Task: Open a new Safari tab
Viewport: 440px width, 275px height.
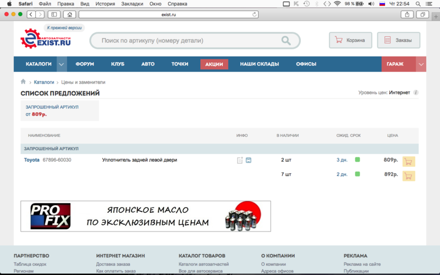Action: pos(436,16)
